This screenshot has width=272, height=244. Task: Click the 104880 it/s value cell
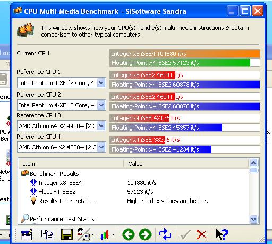(x=142, y=183)
